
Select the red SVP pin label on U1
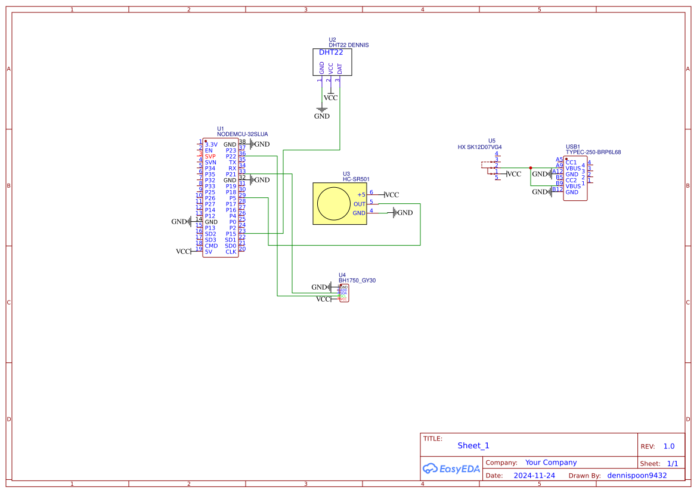pyautogui.click(x=210, y=157)
